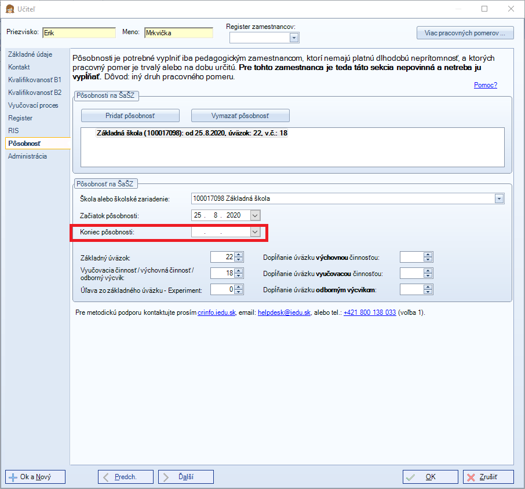Switch to the Kontakt section

[19, 67]
